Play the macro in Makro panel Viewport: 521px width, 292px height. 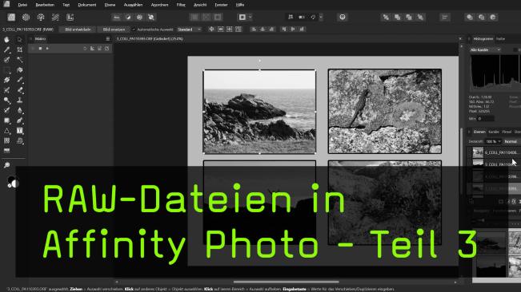(x=47, y=49)
